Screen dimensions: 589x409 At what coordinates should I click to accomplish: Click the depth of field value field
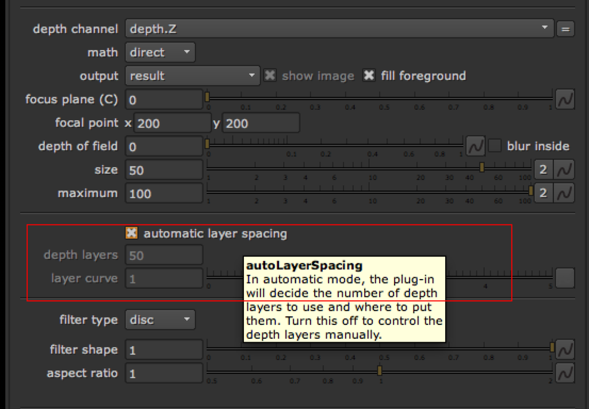coord(164,147)
